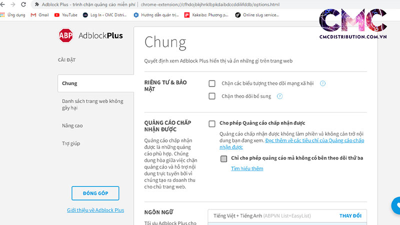Click the browser back arrow
Viewport: 400px width, 225px height.
pos(2,4)
